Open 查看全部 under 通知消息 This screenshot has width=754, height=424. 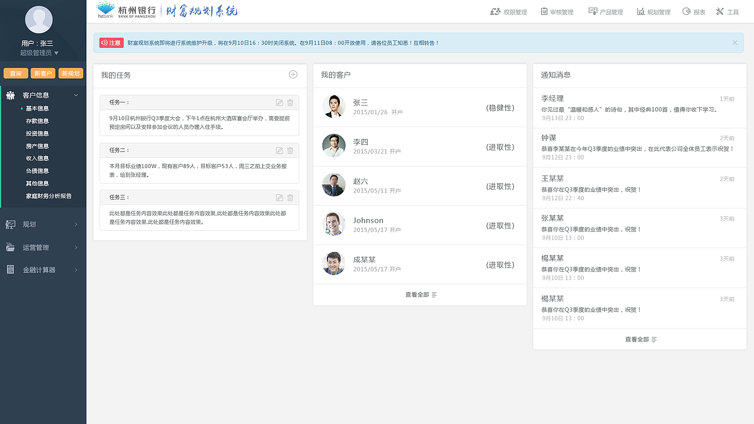(x=640, y=339)
